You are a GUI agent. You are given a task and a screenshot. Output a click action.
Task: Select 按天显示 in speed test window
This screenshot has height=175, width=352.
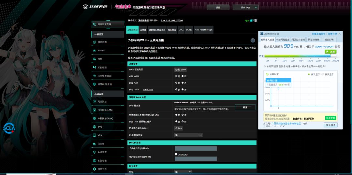[323, 74]
